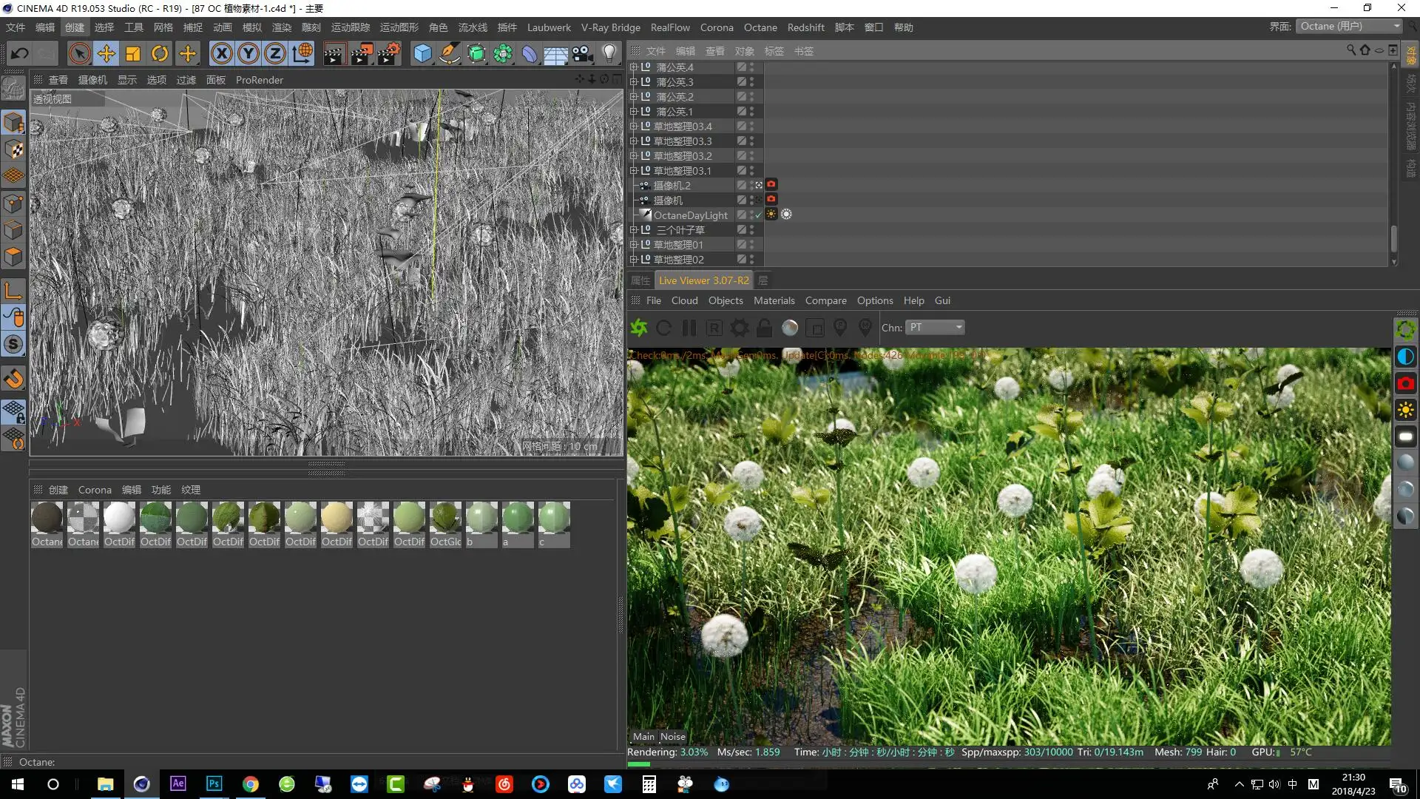Toggle clay mode sphere in Live Viewer
The image size is (1420, 799).
790,327
